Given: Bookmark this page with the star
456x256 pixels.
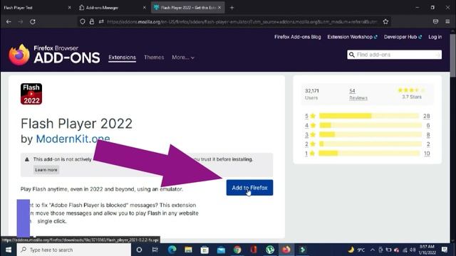Looking at the screenshot, I should (385, 22).
